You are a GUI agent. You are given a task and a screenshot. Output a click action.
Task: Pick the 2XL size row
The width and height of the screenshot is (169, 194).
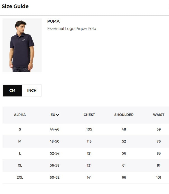(20, 178)
